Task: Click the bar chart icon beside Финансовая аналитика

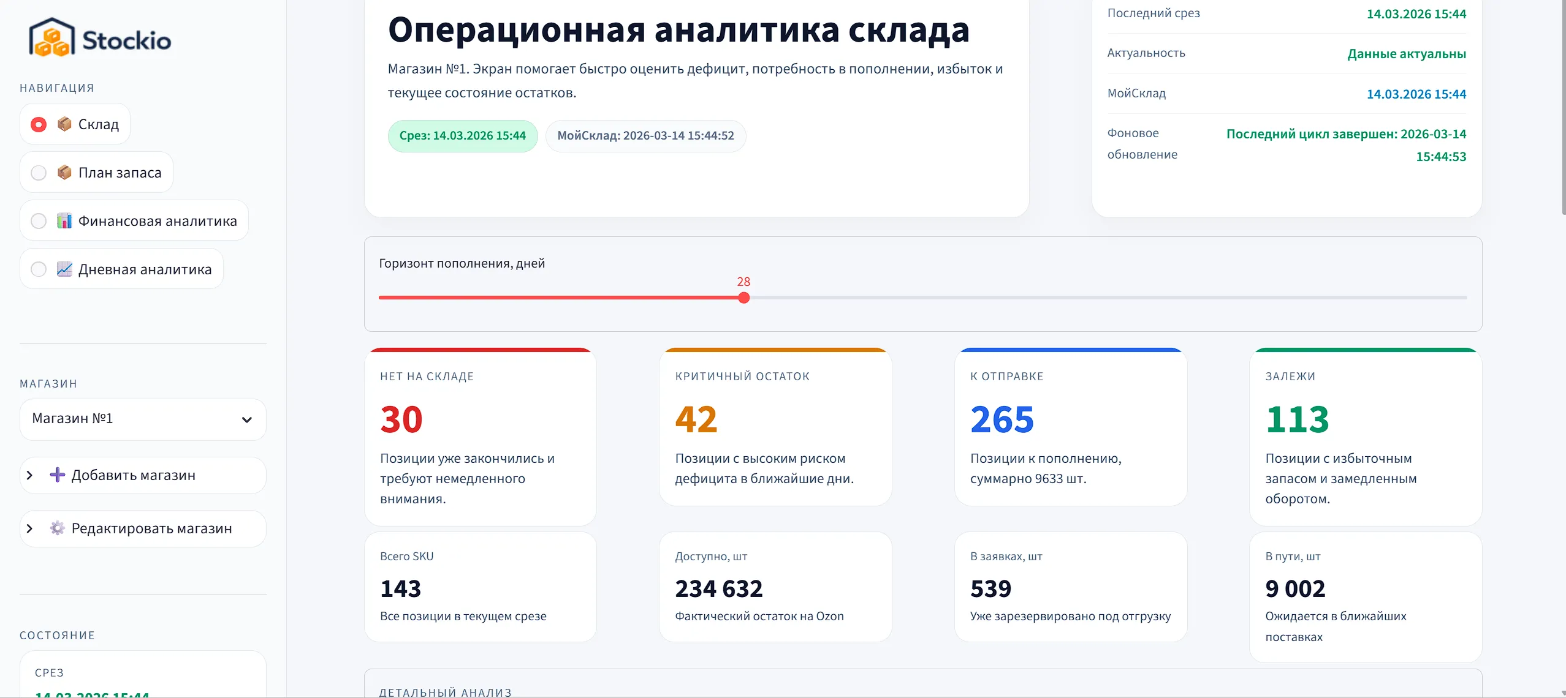Action: tap(65, 220)
